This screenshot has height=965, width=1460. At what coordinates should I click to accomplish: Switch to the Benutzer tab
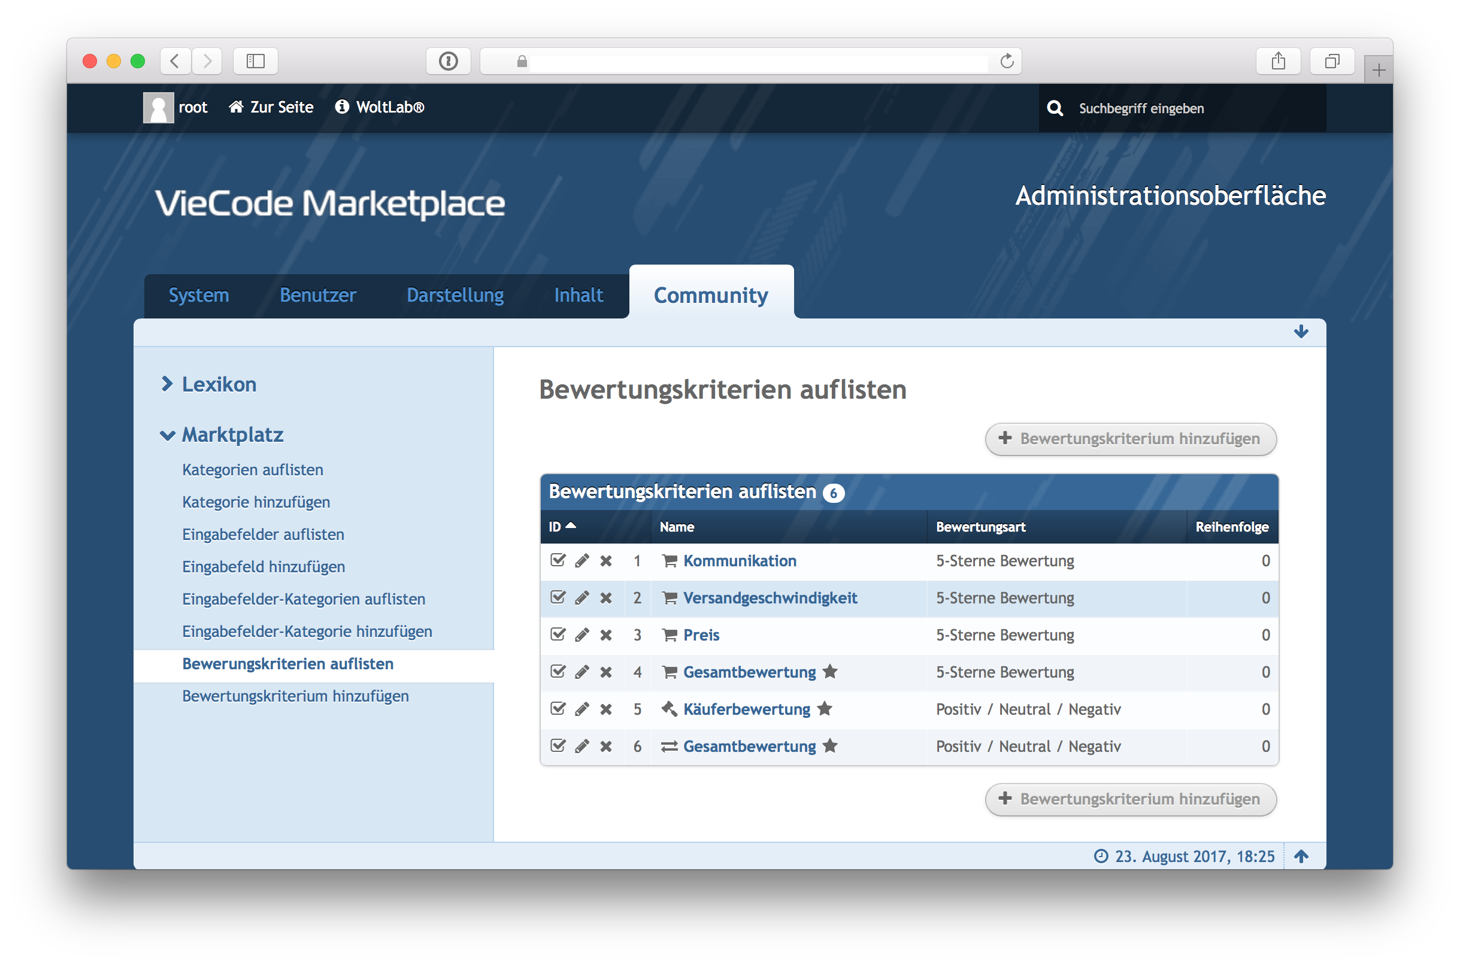(317, 295)
